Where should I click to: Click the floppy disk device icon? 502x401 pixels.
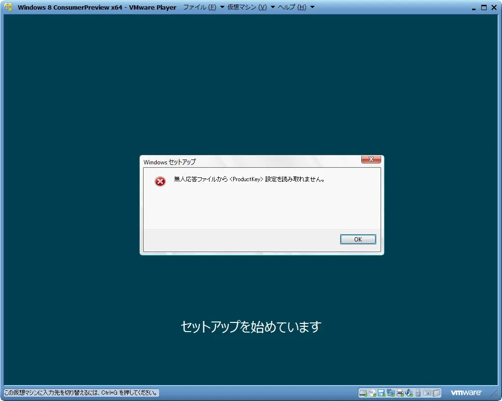(x=381, y=393)
